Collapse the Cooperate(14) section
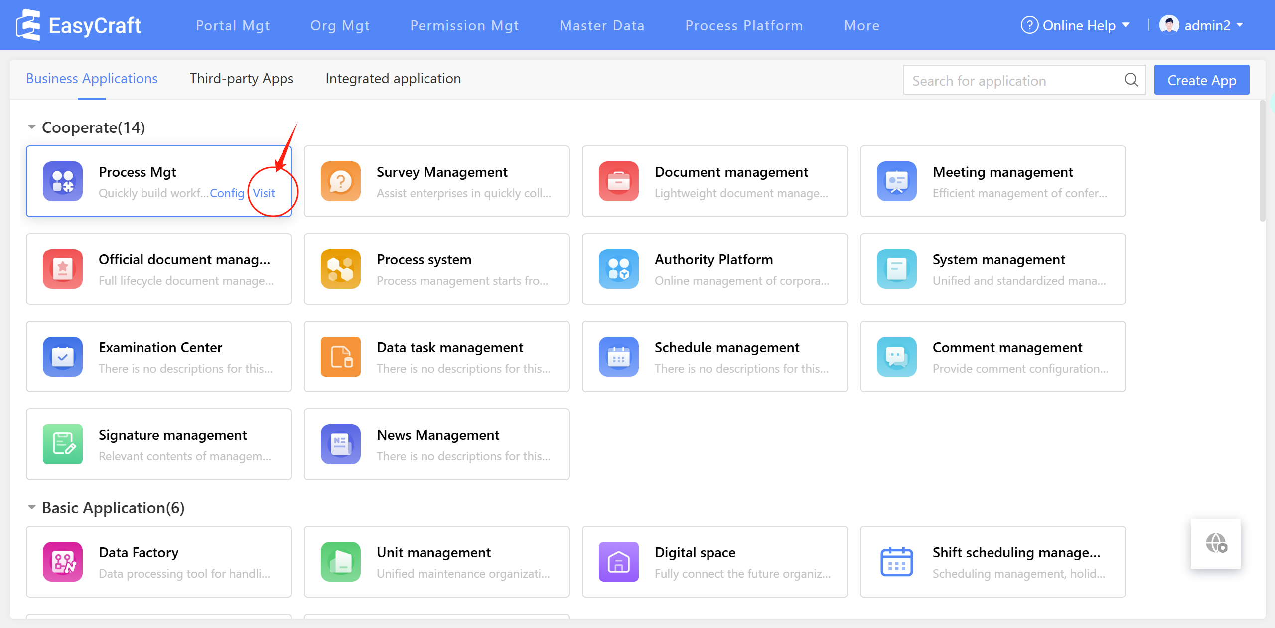 click(32, 127)
